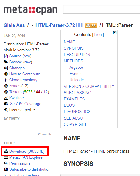Click the Kwalitee chart icon

tap(6, 98)
